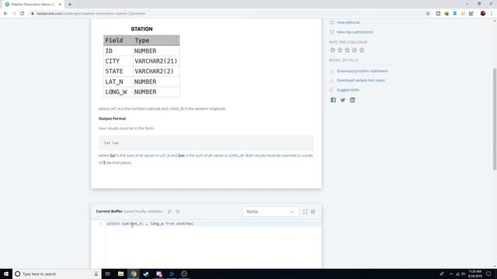Open the pencil-edit browser extension
Image resolution: width=497 pixels, height=279 pixels.
click(x=471, y=14)
